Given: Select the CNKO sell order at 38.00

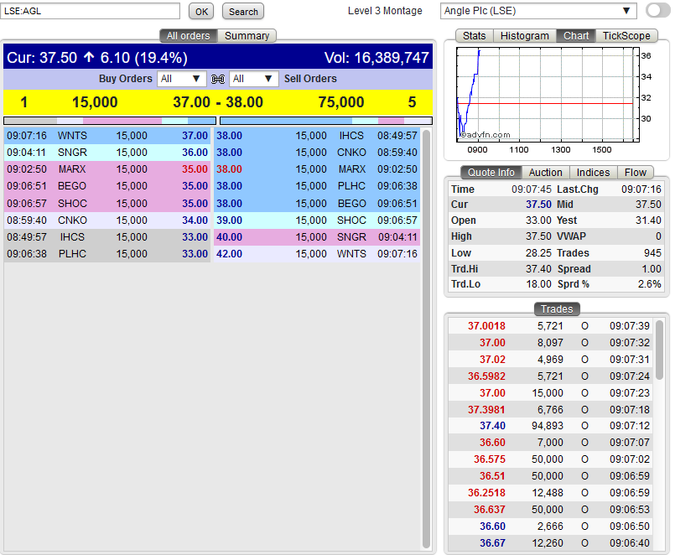Looking at the screenshot, I should (317, 153).
